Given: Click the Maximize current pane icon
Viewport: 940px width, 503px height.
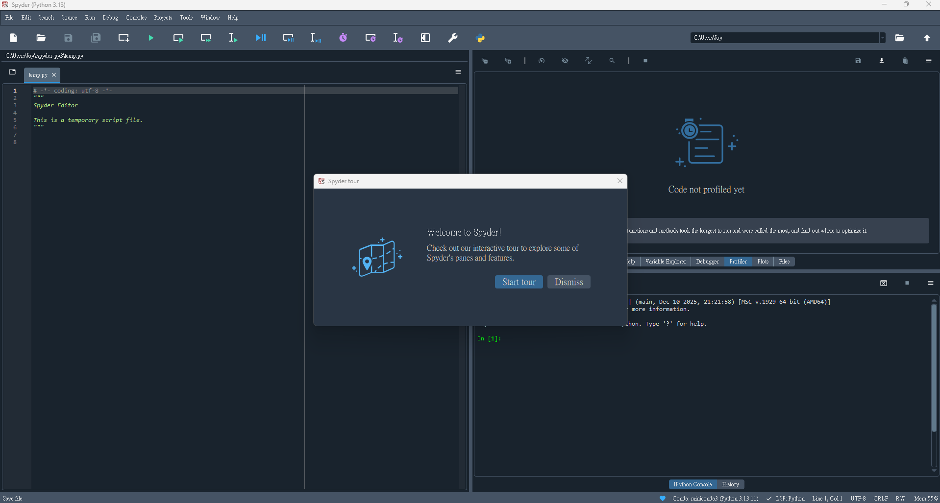Looking at the screenshot, I should 425,38.
